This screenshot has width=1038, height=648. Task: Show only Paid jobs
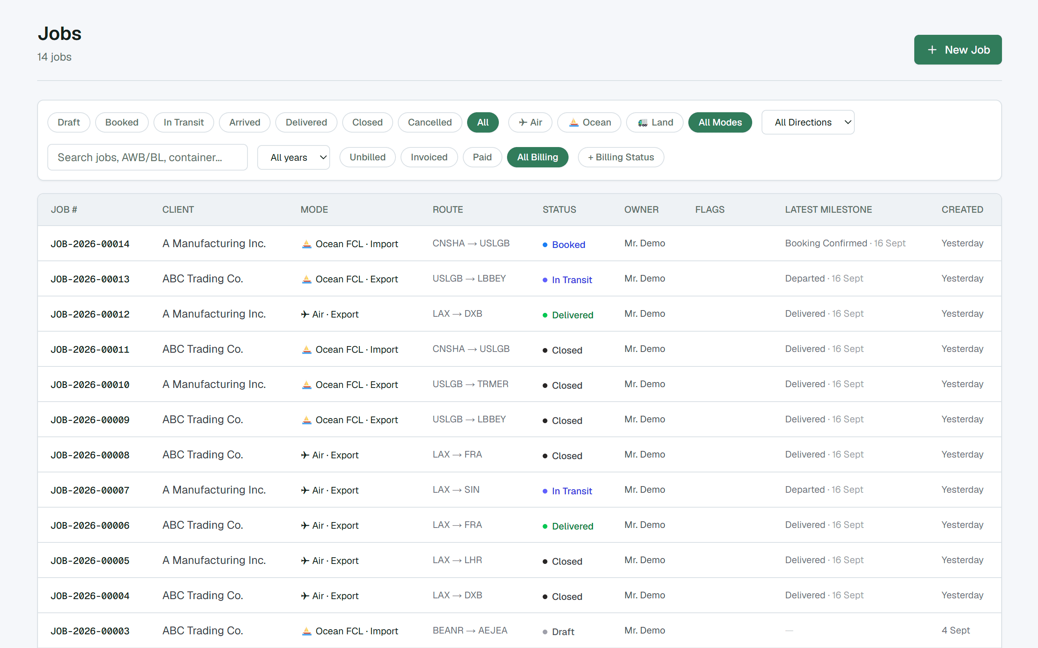(482, 157)
